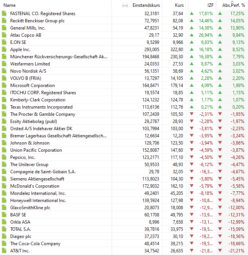Click the red down arrow beside AT&T -21,21%
Viewport: 248px width, 255px height.
click(220, 250)
